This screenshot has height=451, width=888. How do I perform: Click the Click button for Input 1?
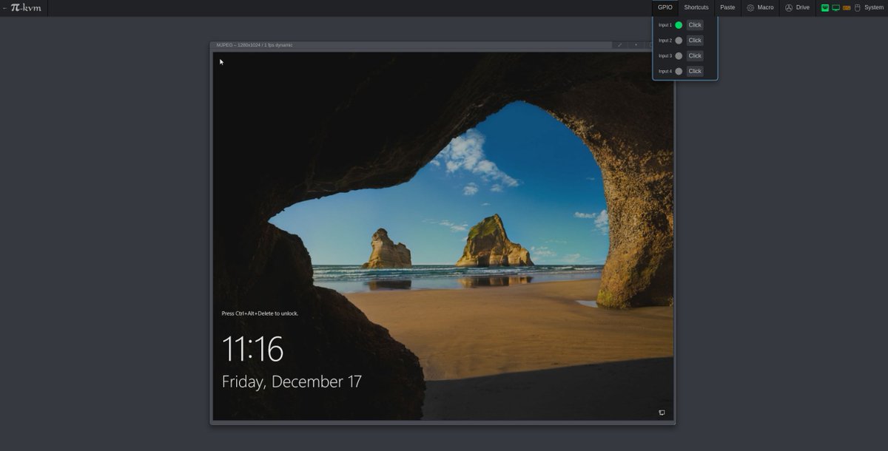point(695,25)
